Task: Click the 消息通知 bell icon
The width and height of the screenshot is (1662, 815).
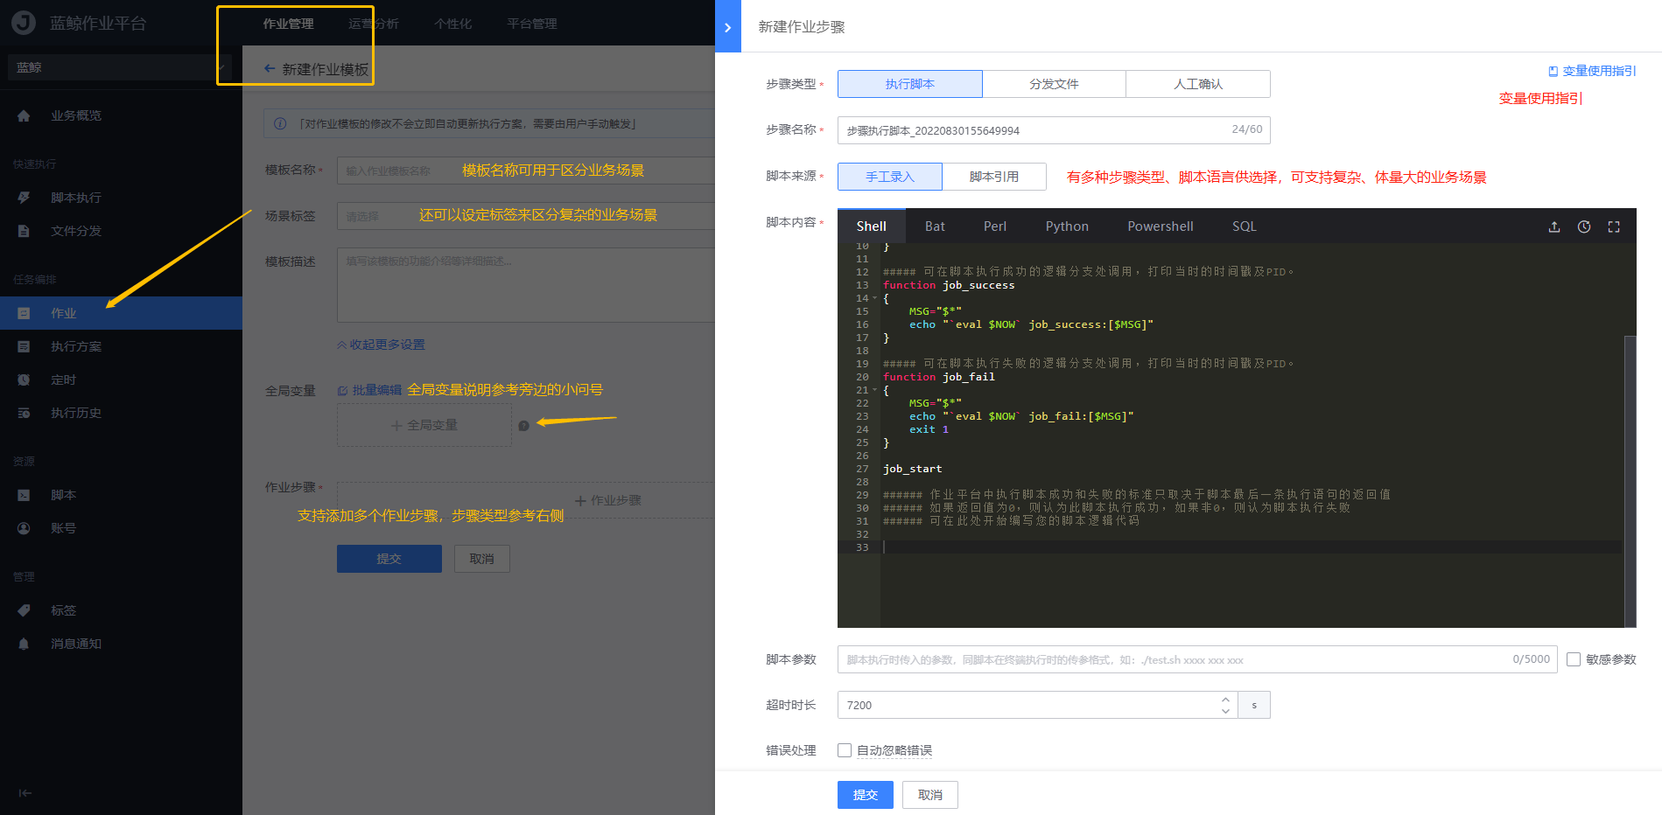Action: (24, 644)
